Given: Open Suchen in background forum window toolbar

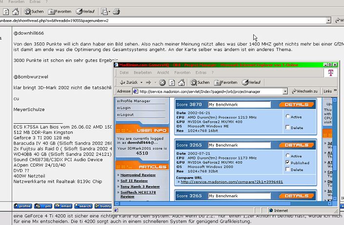Looking at the screenshot, I should coord(34,12).
